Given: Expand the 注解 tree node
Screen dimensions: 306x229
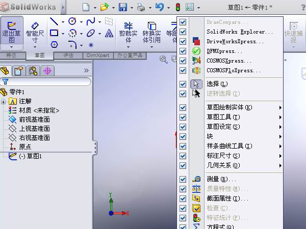Looking at the screenshot, I should [3, 102].
